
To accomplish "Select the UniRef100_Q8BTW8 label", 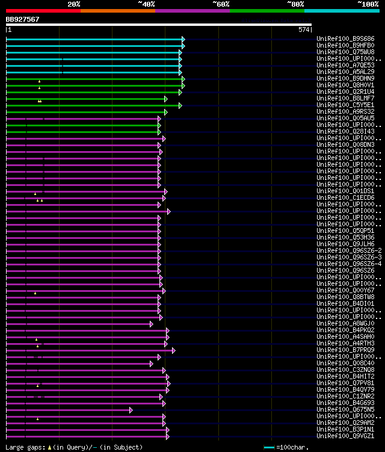I will coord(345,297).
